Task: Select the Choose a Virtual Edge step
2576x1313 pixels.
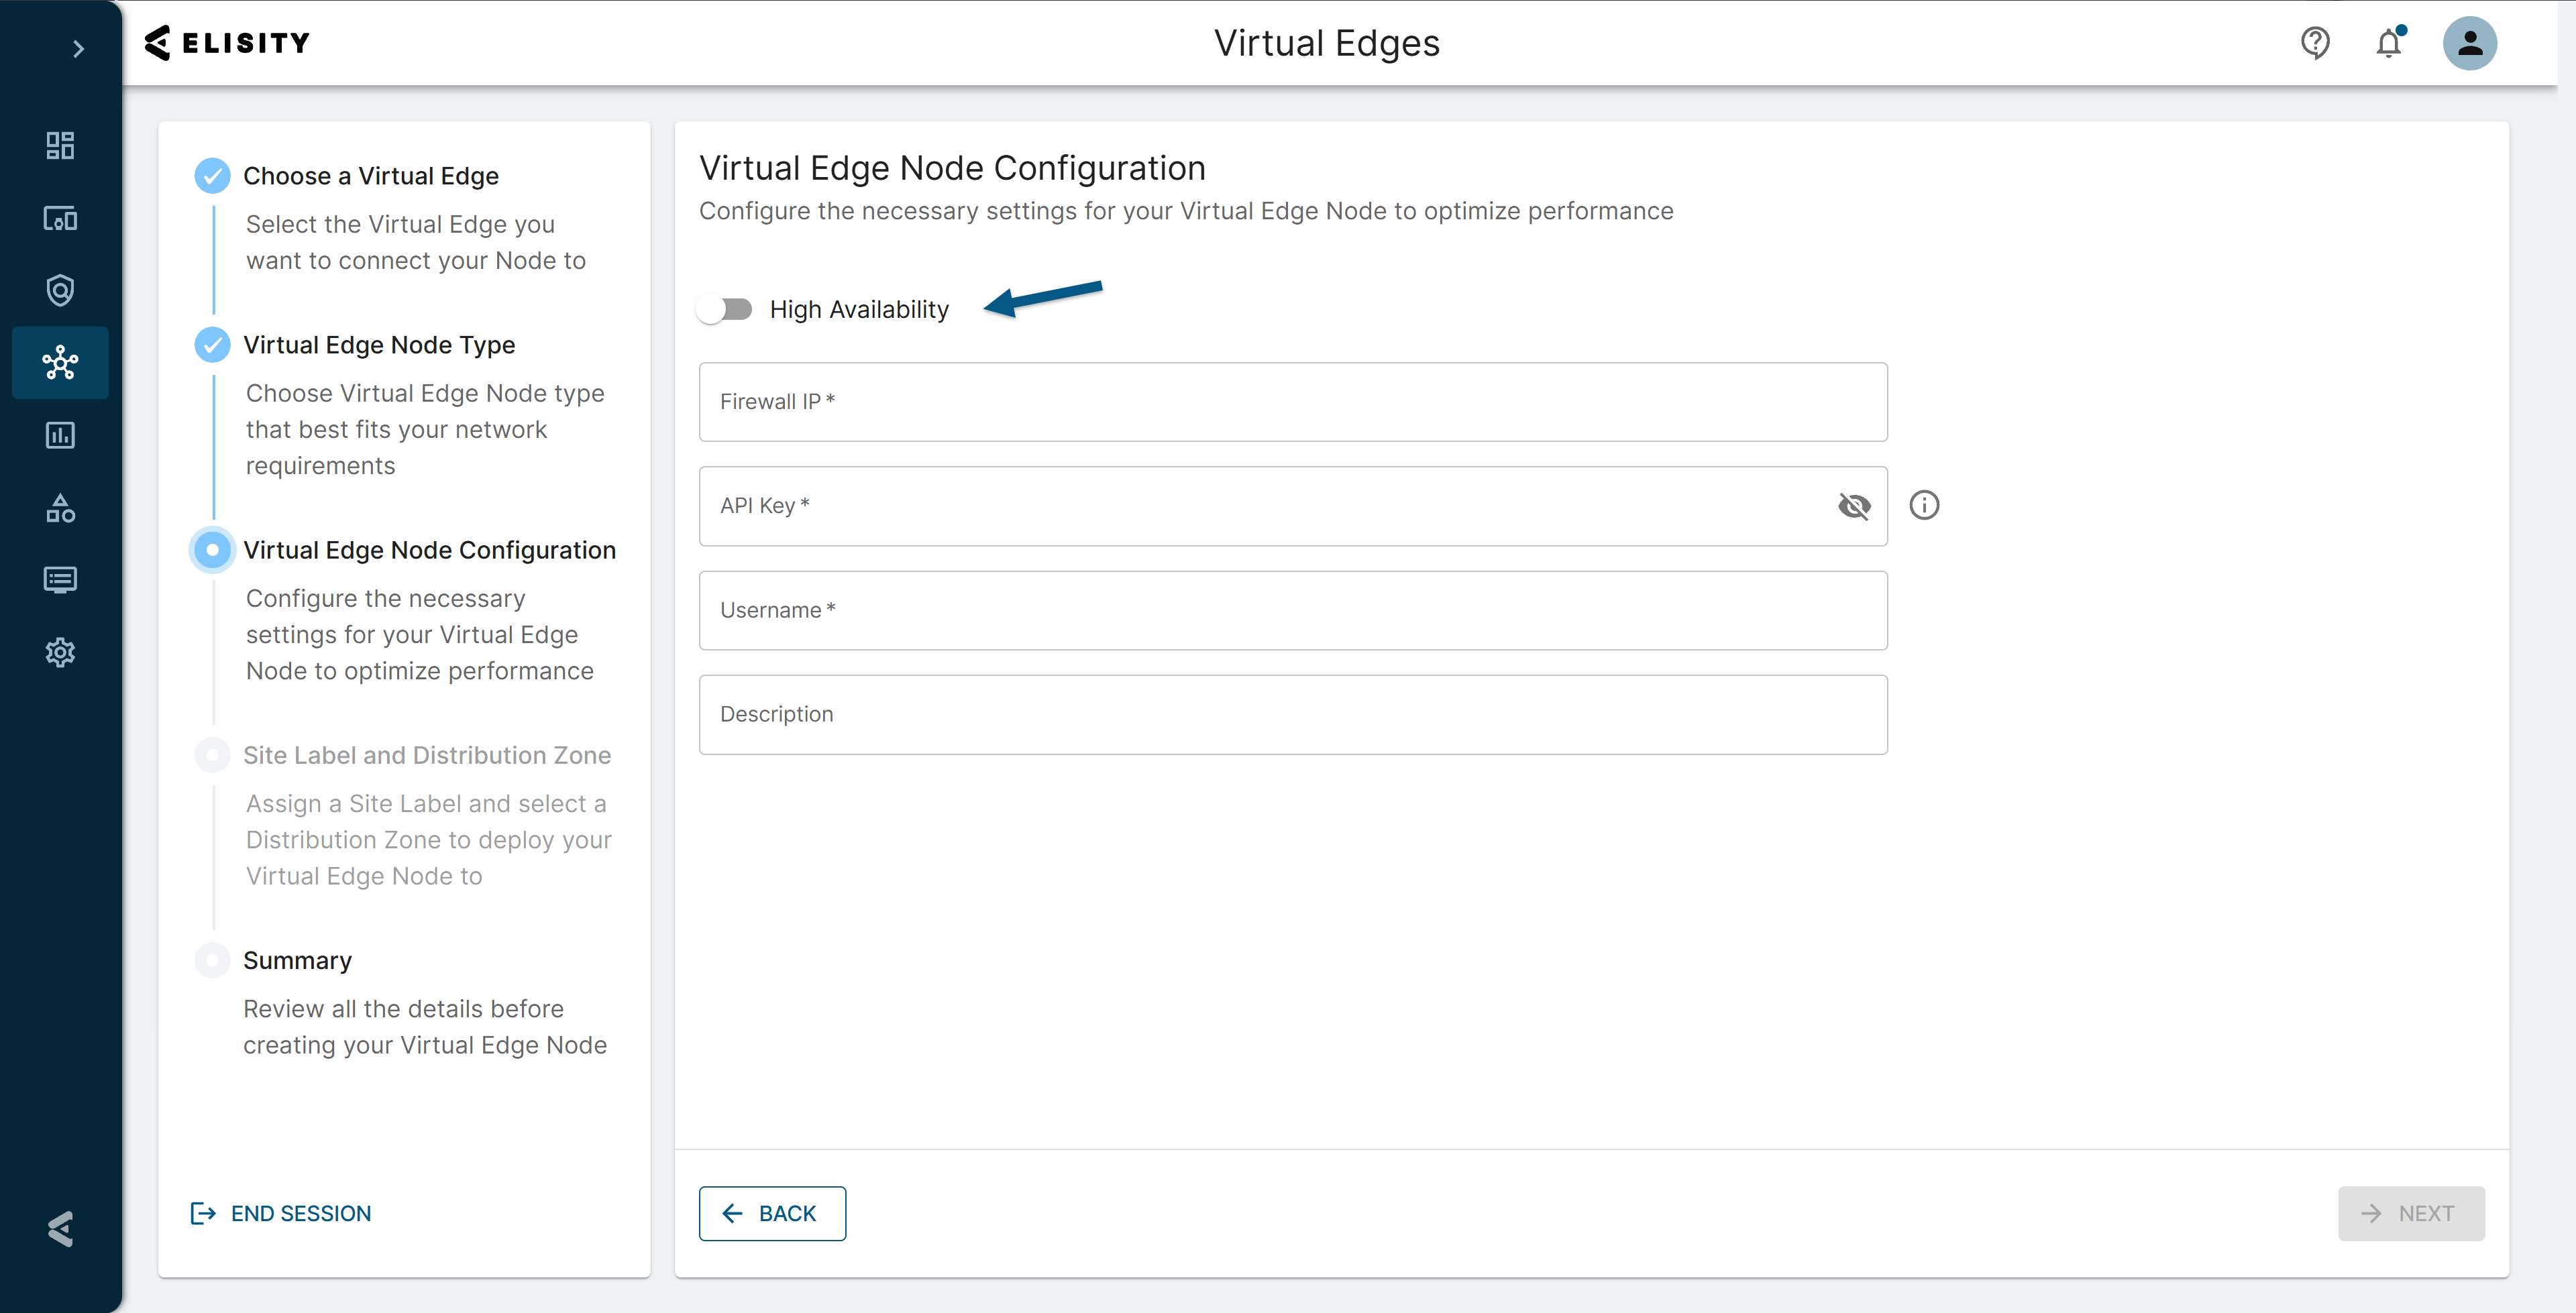Action: click(371, 176)
